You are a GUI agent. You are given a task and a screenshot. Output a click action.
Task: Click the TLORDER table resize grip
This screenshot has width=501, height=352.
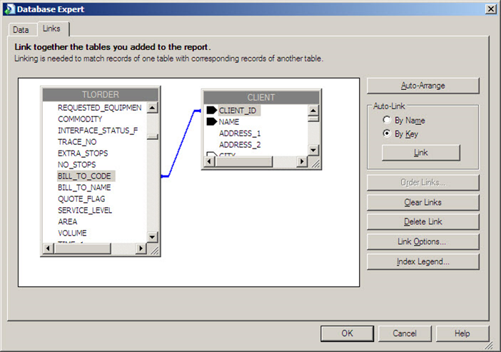155,251
